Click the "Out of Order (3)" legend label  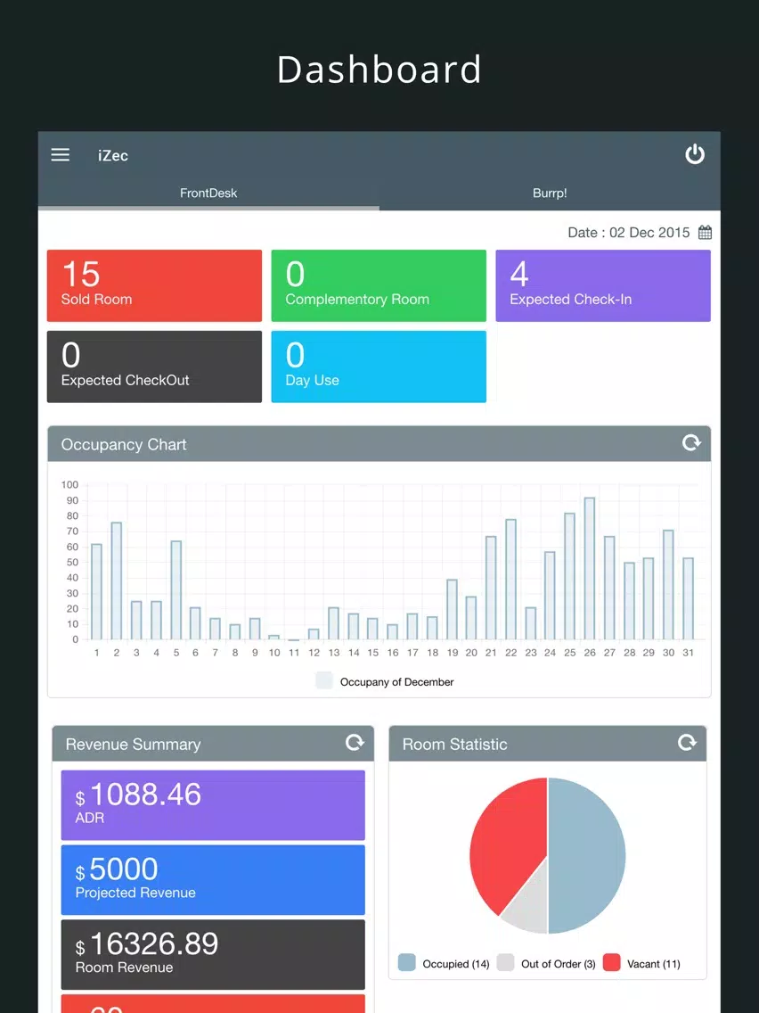pos(559,964)
